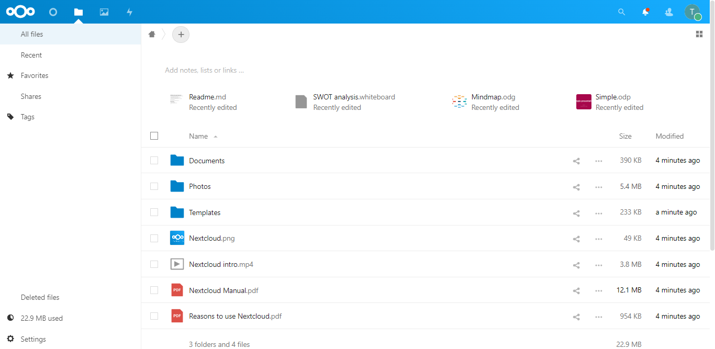Check the Nextcloud Manual.pdf checkbox
715x349 pixels.
click(x=154, y=290)
